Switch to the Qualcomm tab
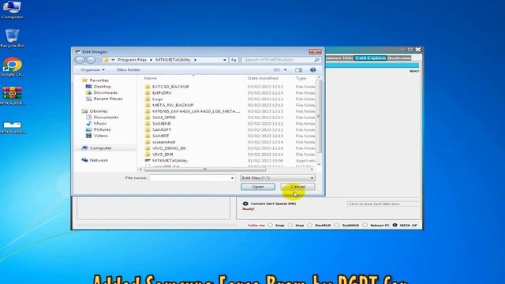Screen dimensions: 505x284 (398, 58)
